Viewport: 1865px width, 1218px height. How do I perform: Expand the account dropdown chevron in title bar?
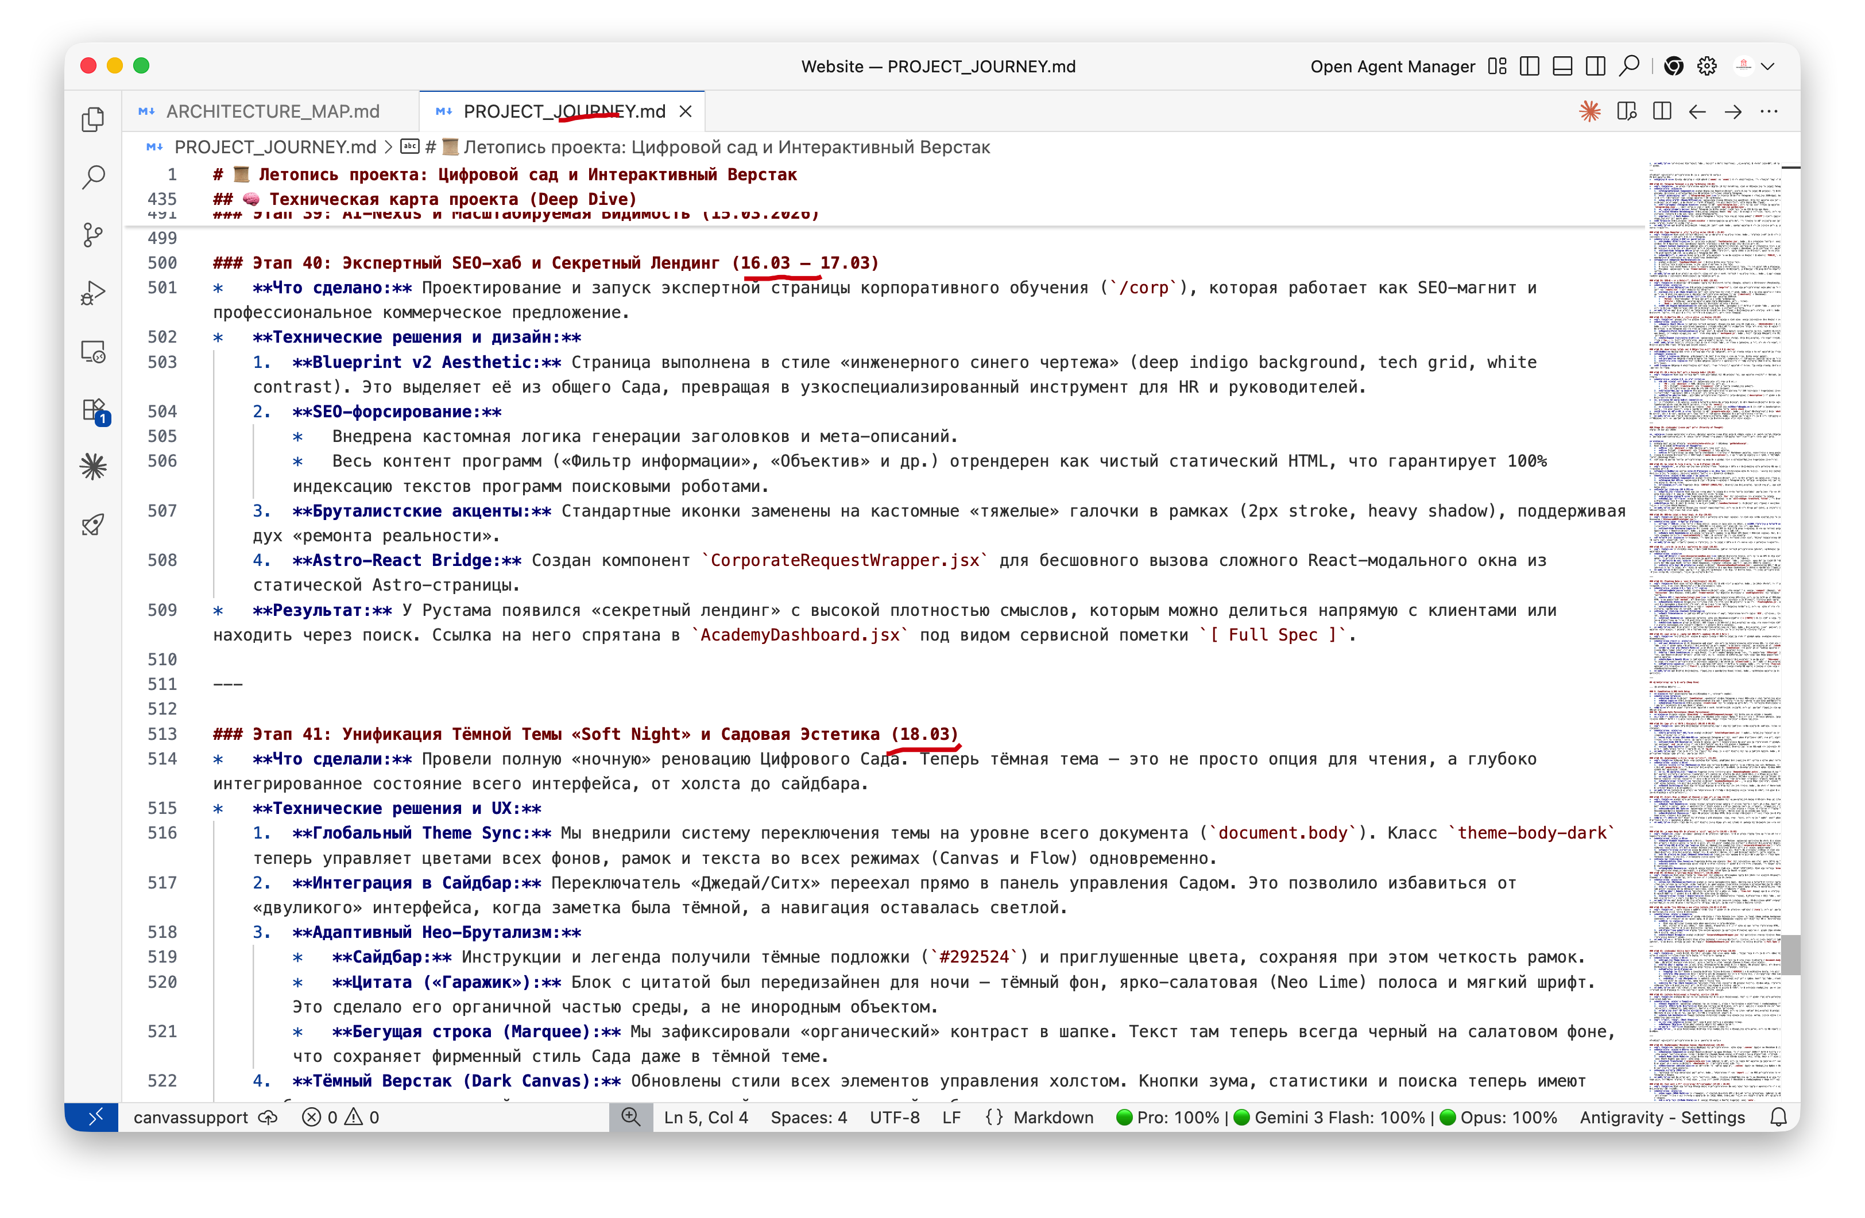1767,67
